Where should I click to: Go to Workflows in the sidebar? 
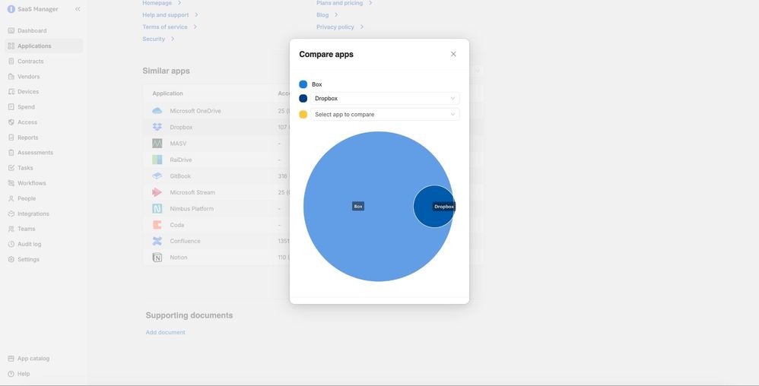click(x=31, y=183)
